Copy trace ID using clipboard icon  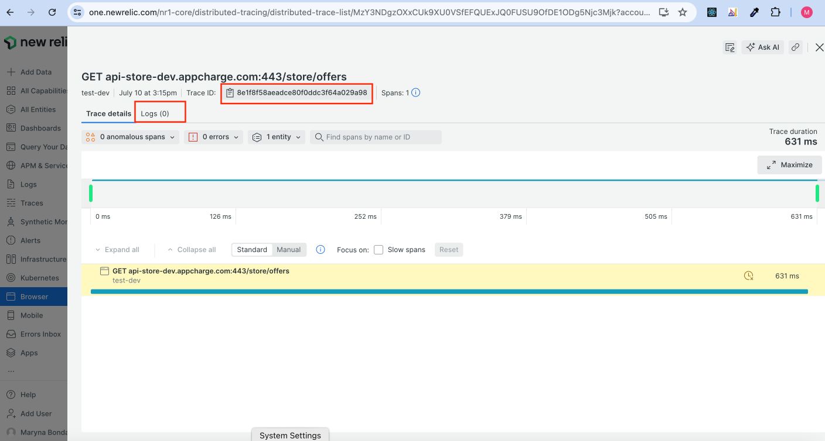pyautogui.click(x=230, y=92)
